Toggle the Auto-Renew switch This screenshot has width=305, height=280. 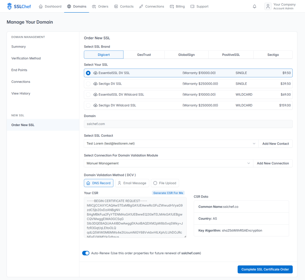pos(86,253)
